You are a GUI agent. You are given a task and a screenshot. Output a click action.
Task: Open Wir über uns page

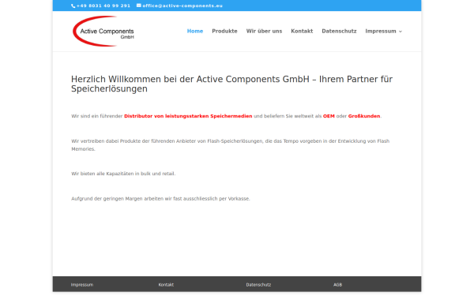click(264, 31)
